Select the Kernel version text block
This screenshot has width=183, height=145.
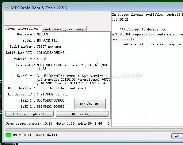tap(73, 79)
